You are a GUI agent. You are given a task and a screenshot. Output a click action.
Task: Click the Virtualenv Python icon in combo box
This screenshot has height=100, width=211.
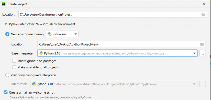50,34
